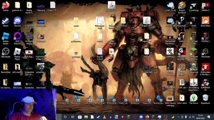Switch to Minecraft grass block in taskbar
Screen dimensions: 214x120
(129, 117)
